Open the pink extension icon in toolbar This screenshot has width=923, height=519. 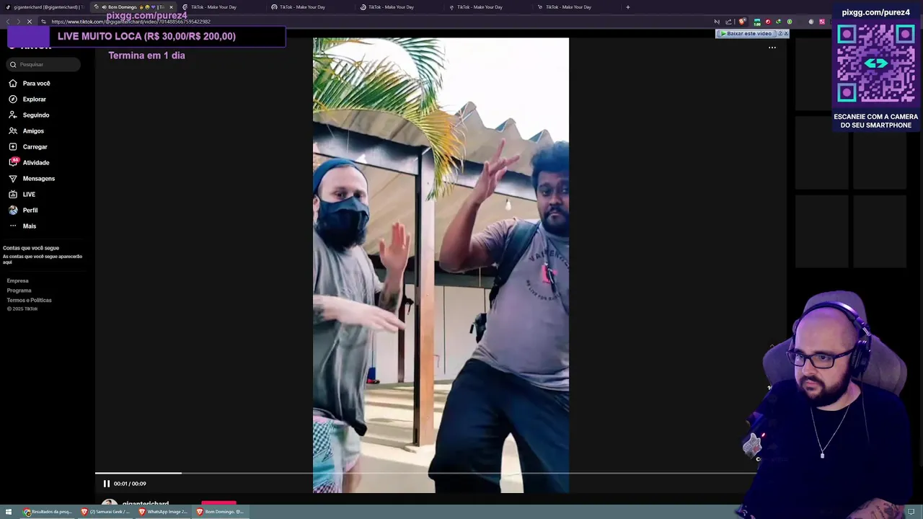(821, 22)
